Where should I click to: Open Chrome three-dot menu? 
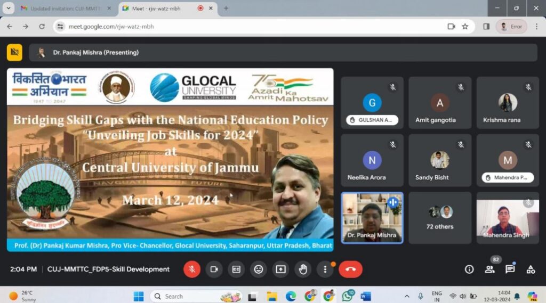point(536,27)
